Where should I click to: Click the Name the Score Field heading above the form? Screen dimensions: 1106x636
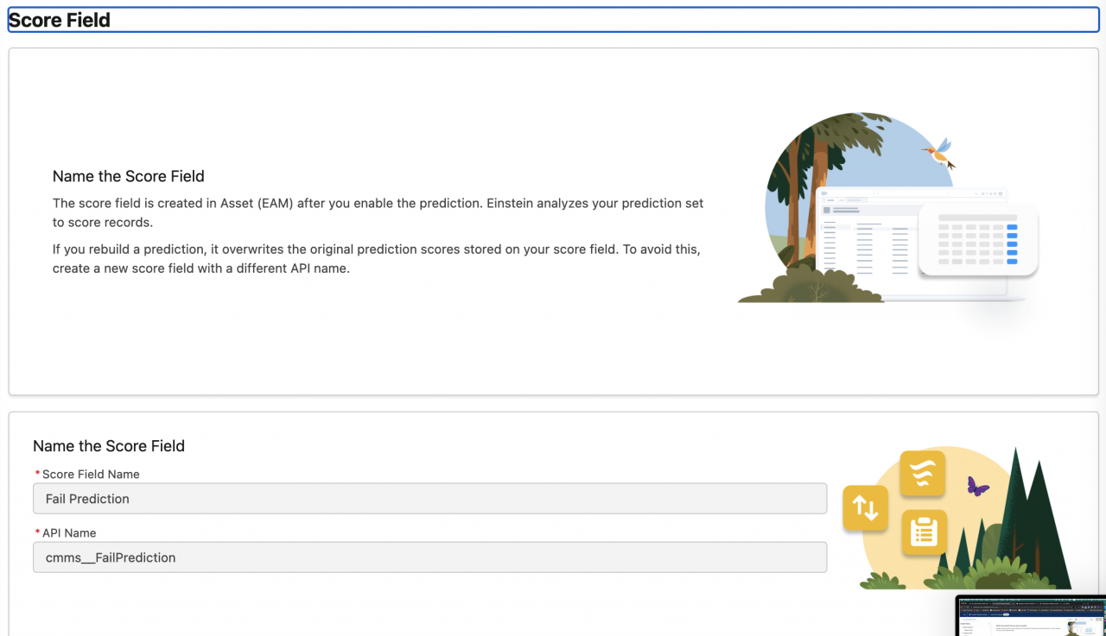coord(109,446)
